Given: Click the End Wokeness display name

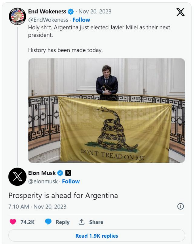Looking at the screenshot, I should (47, 11).
